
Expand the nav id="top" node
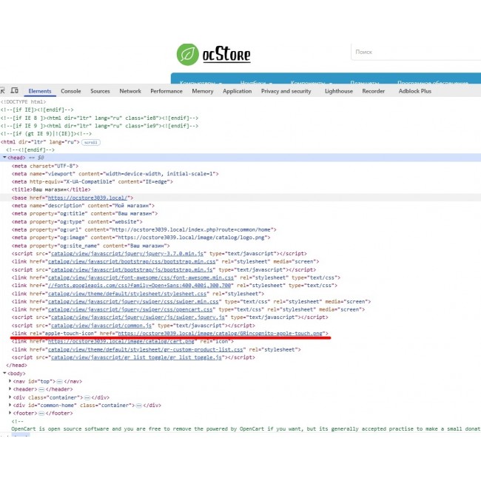(10, 380)
